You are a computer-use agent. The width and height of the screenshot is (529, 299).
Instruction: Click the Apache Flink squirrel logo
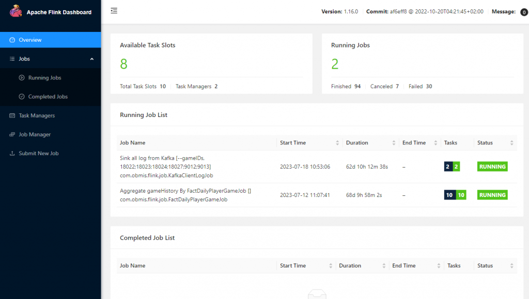pos(15,11)
